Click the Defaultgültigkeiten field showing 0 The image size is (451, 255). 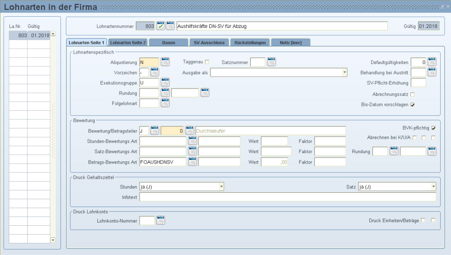coord(418,62)
